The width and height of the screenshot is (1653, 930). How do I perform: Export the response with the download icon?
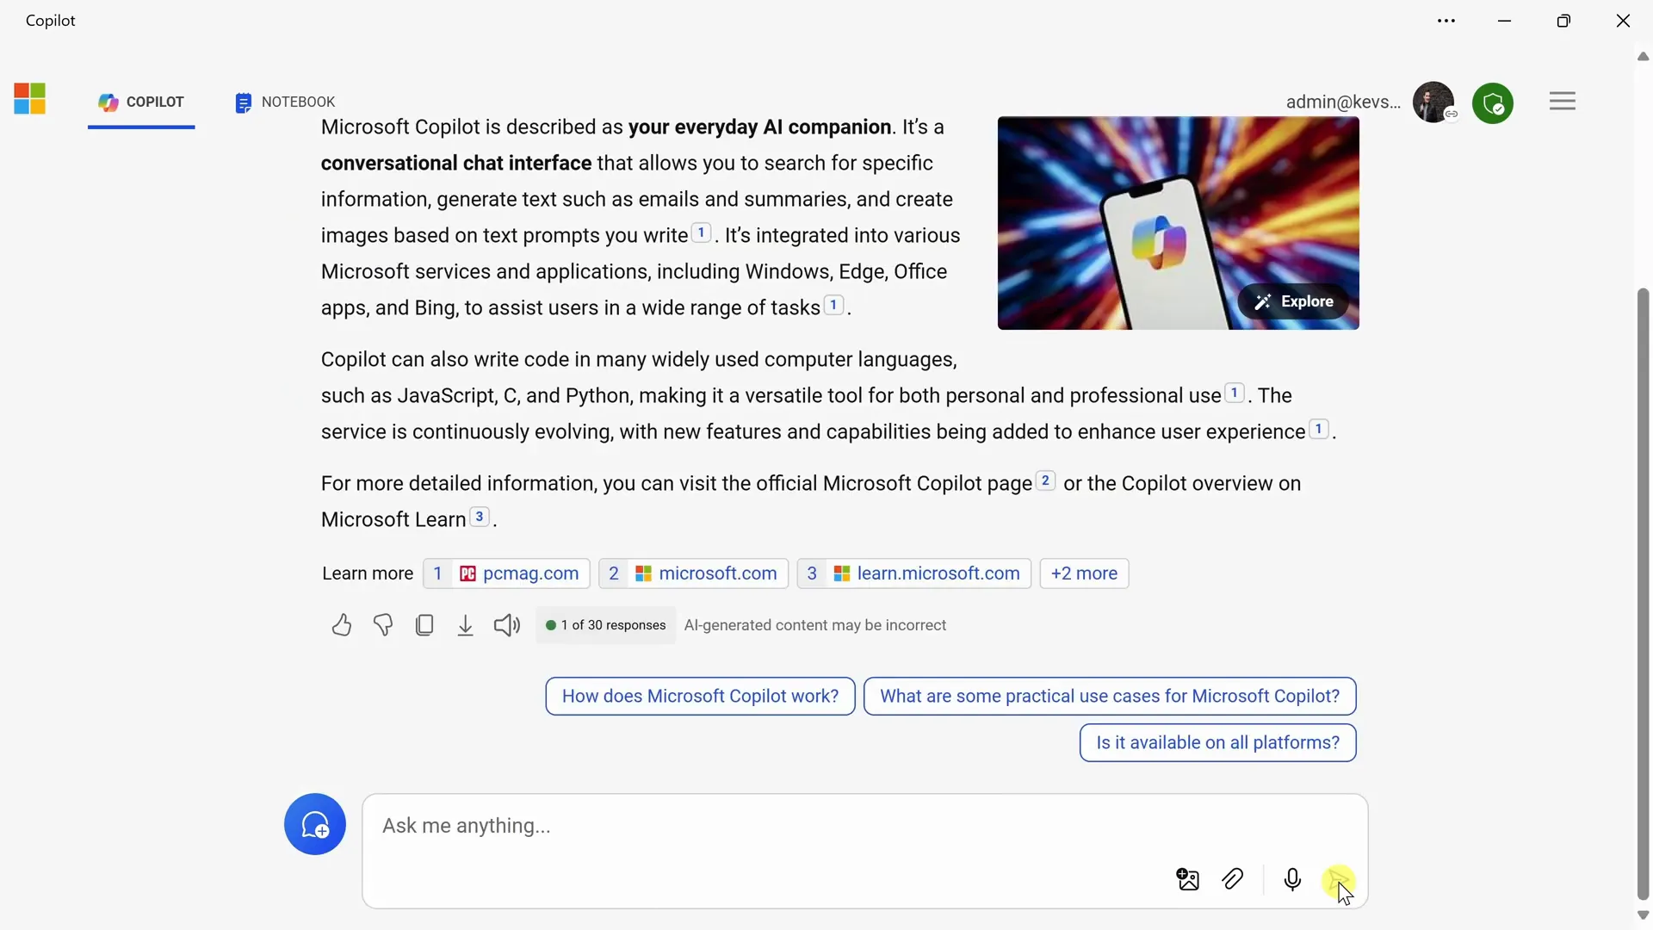tap(466, 625)
